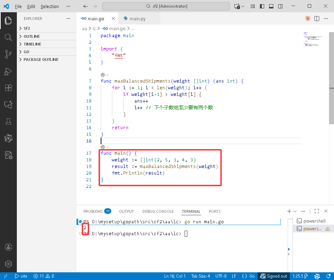
Task: Expand the GO section
Action: pyautogui.click(x=47, y=52)
